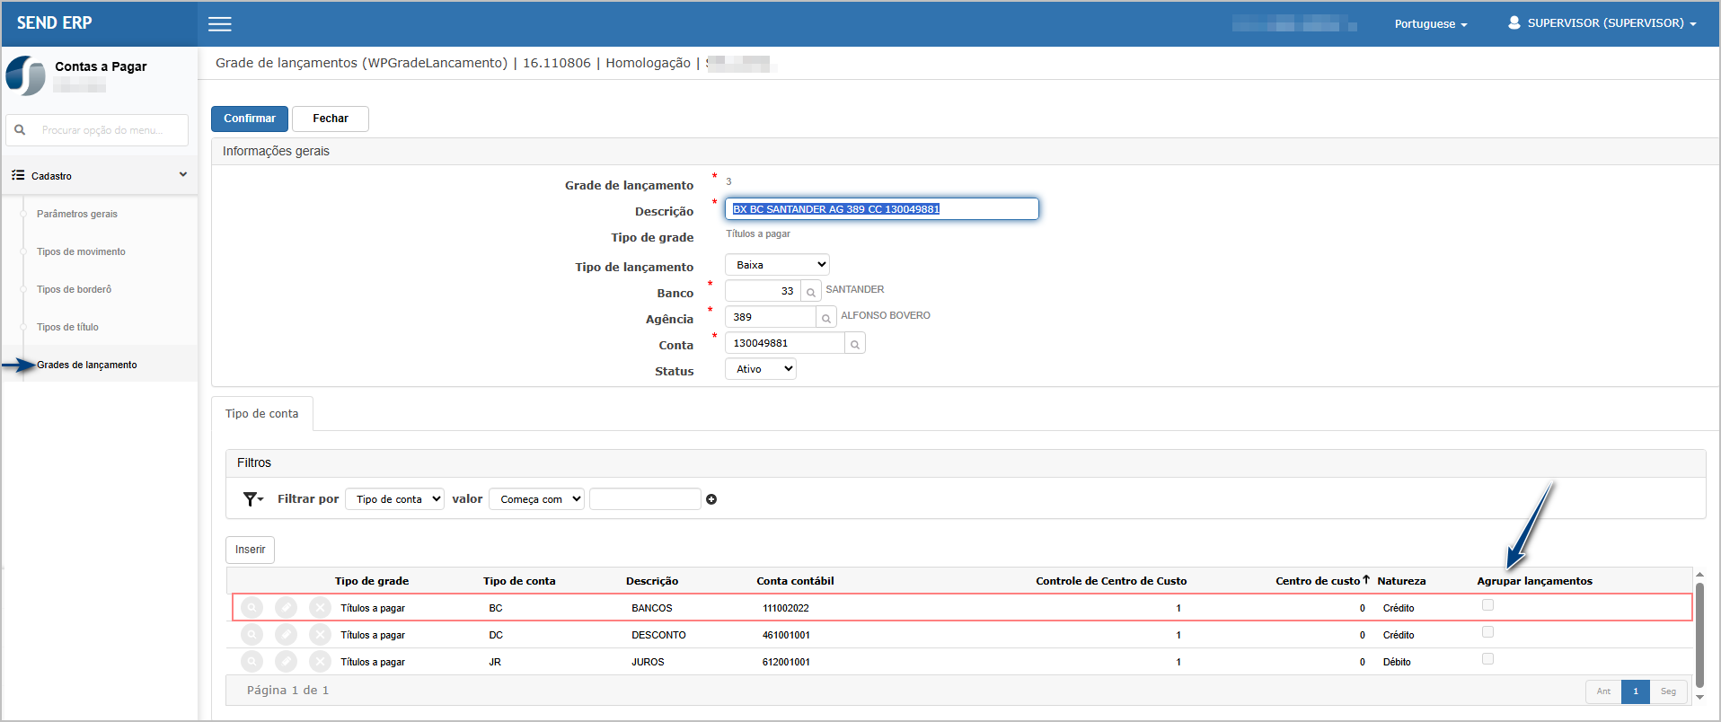Click the Seg pagination button
The width and height of the screenshot is (1721, 722).
(1668, 691)
